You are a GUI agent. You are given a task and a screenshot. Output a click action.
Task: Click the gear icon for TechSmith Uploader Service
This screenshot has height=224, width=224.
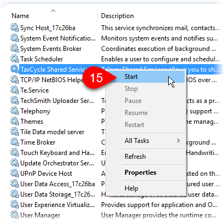pyautogui.click(x=15, y=100)
